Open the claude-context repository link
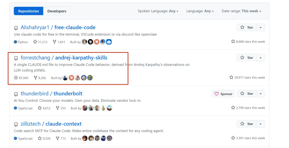Image resolution: width=289 pixels, height=148 pixels. coord(64,124)
